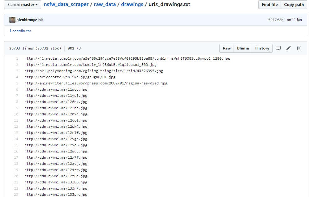Open Raw file view
This screenshot has width=310, height=197.
pyautogui.click(x=226, y=48)
